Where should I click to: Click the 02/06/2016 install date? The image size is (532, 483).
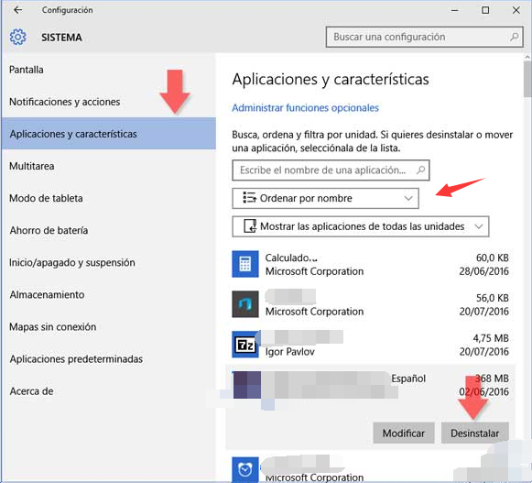(x=484, y=391)
